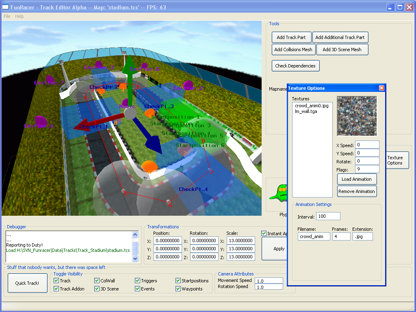Open the File menu

coord(7,16)
